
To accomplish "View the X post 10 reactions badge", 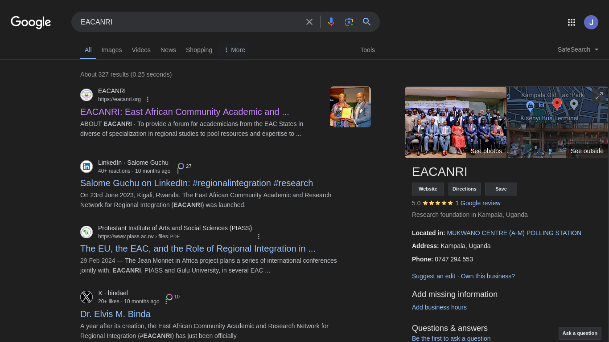I will [173, 297].
